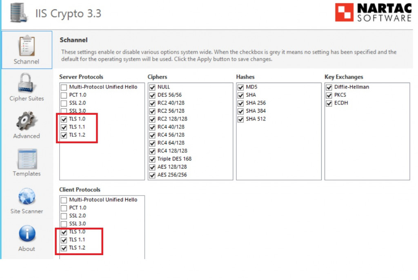Screen dimensions: 418x280
Task: Uncheck Diffie-Hellman key exchange
Action: pyautogui.click(x=329, y=87)
